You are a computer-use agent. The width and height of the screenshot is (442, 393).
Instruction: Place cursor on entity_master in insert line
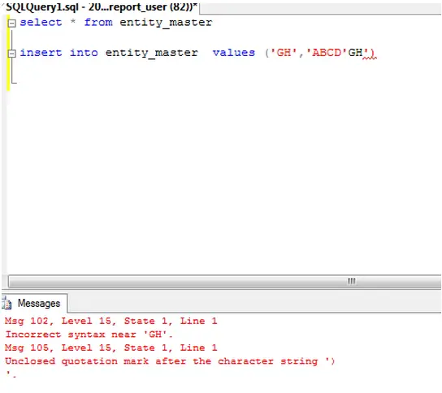152,53
